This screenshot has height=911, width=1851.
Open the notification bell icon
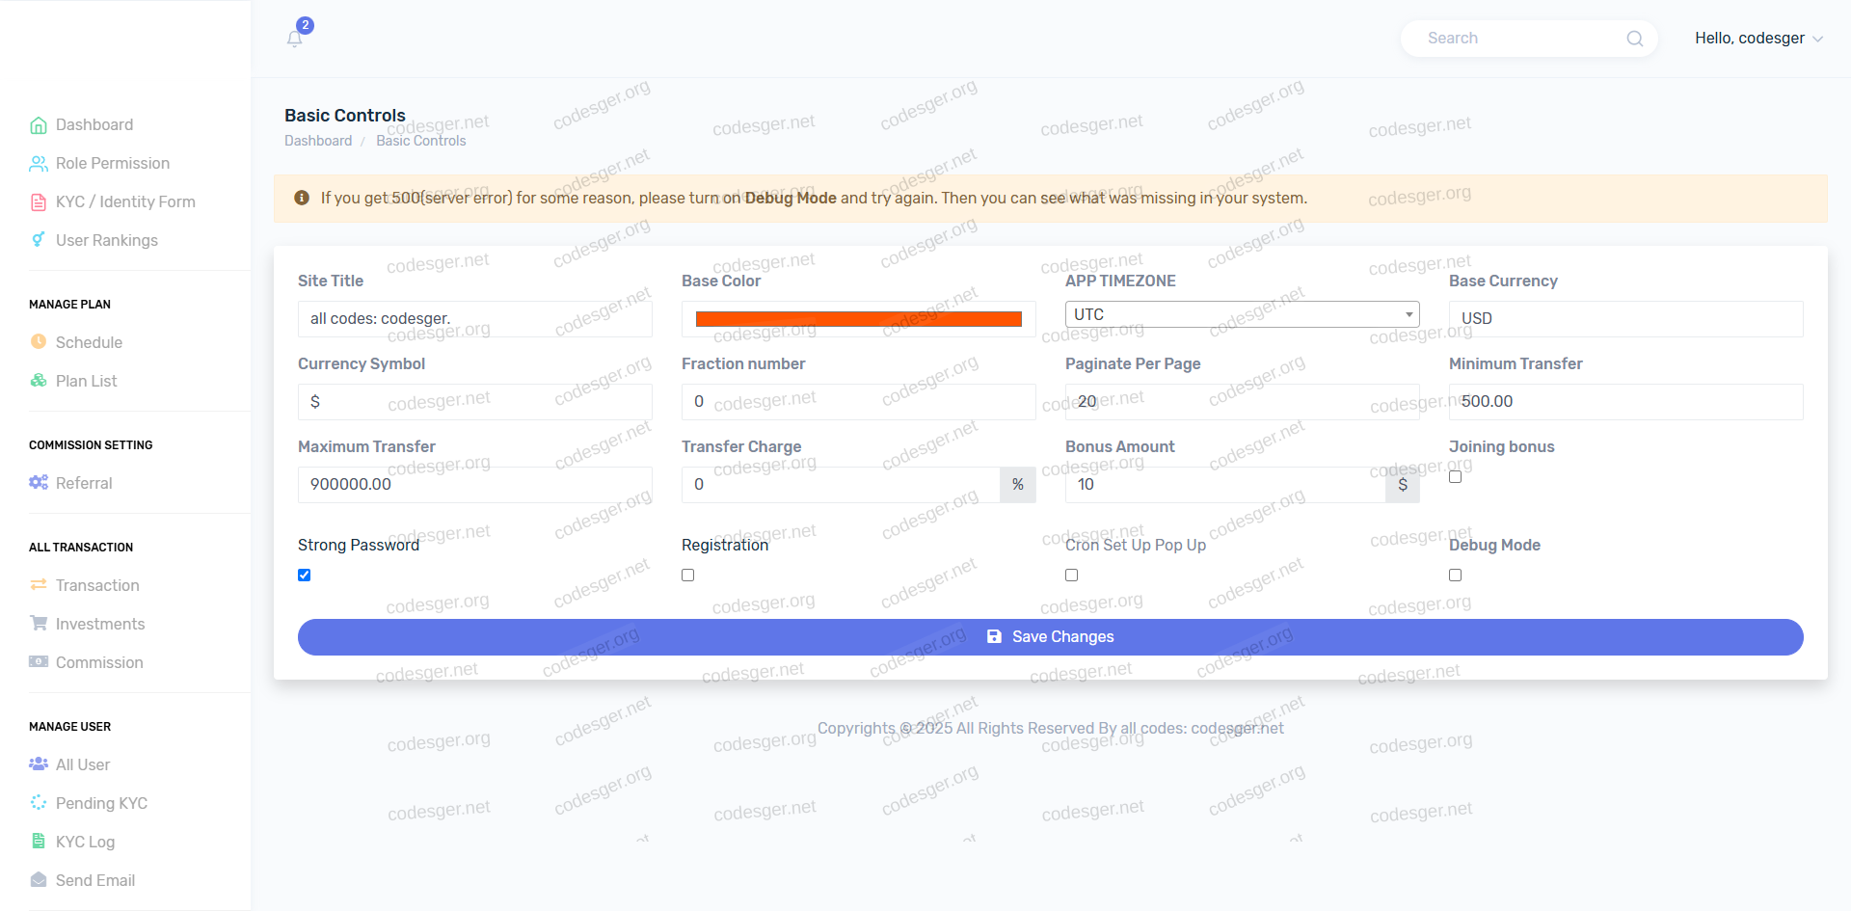(295, 39)
